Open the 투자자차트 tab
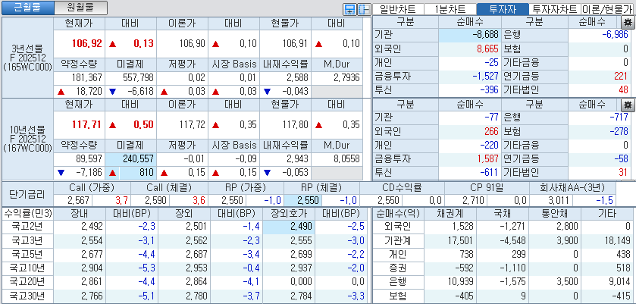This screenshot has height=304, width=636. (x=554, y=9)
